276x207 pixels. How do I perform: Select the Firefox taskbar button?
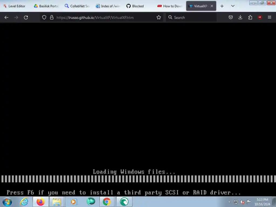pos(41,202)
